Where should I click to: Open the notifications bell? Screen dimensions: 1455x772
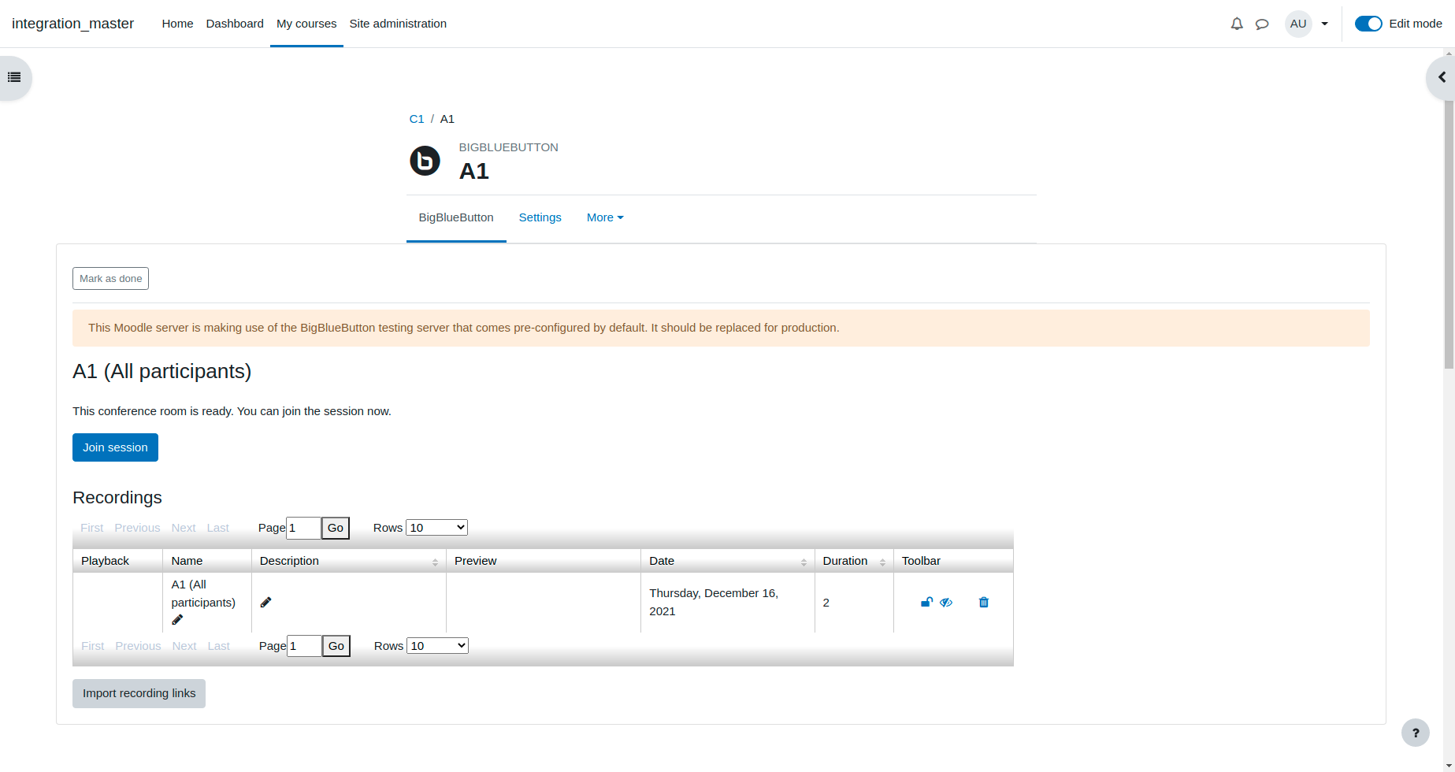click(1237, 24)
